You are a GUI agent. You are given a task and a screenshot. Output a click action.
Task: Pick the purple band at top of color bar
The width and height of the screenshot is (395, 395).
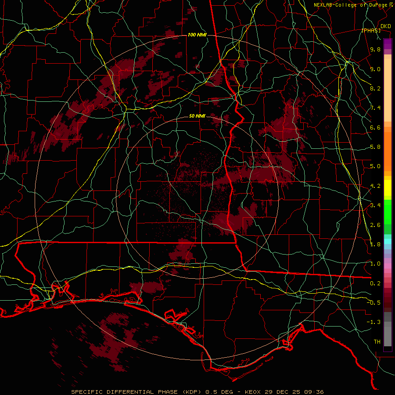(388, 44)
